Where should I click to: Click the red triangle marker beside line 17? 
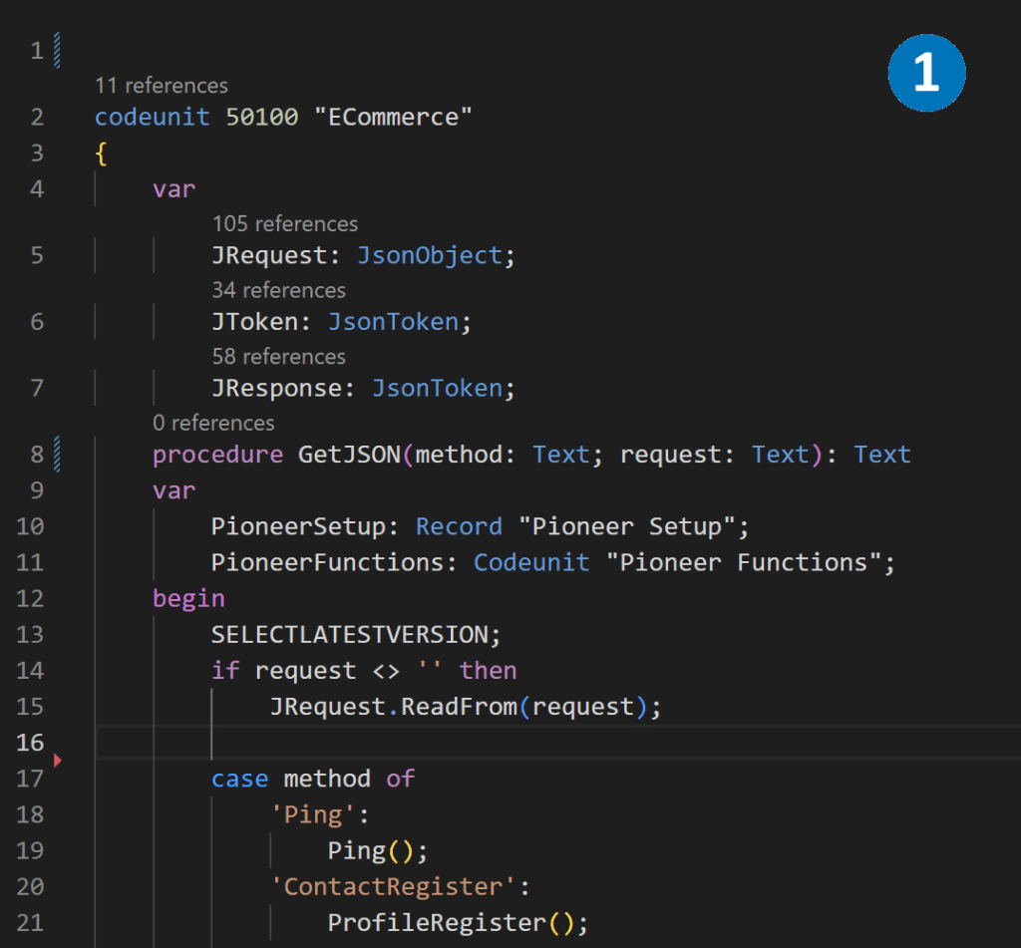[x=57, y=762]
